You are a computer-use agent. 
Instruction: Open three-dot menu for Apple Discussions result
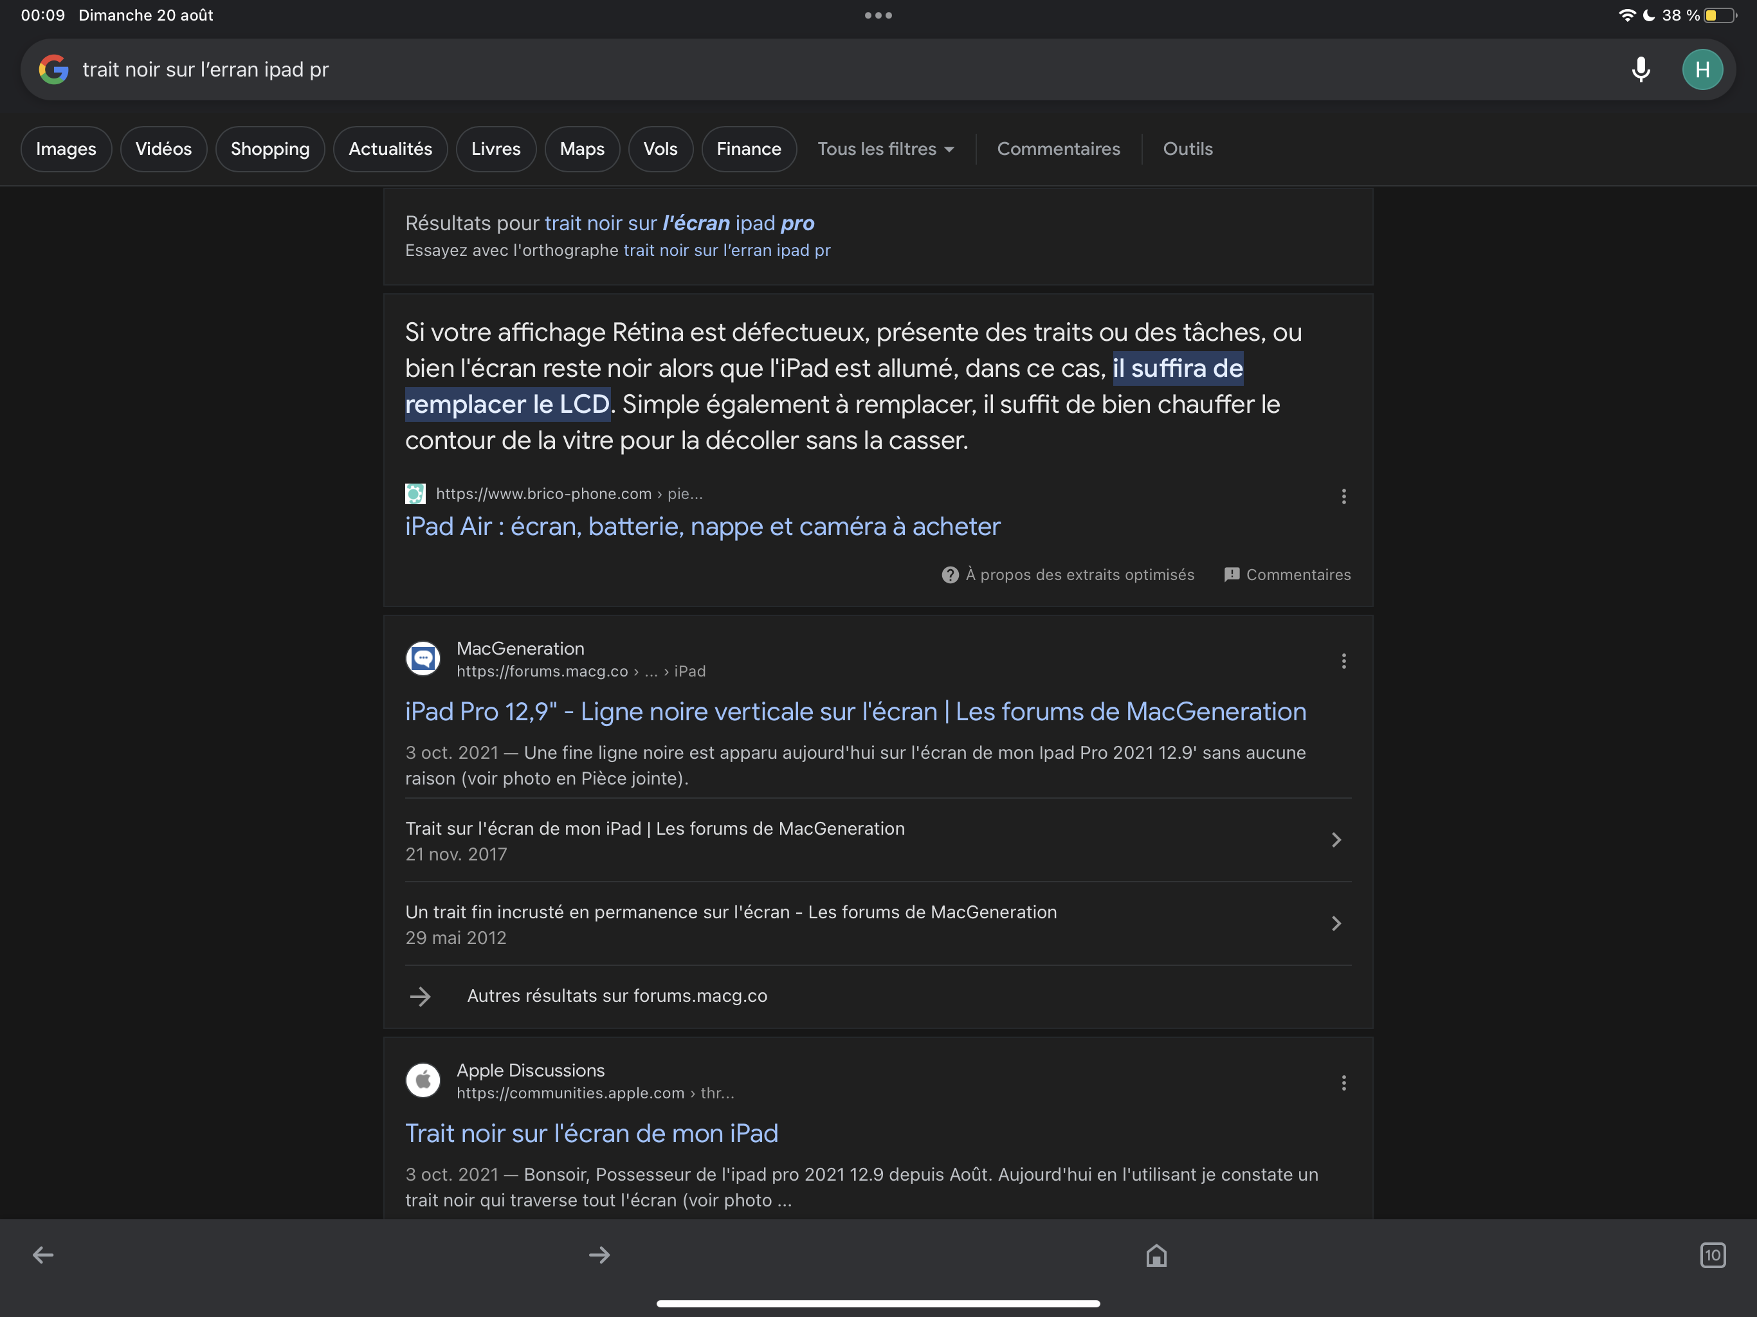(1343, 1083)
